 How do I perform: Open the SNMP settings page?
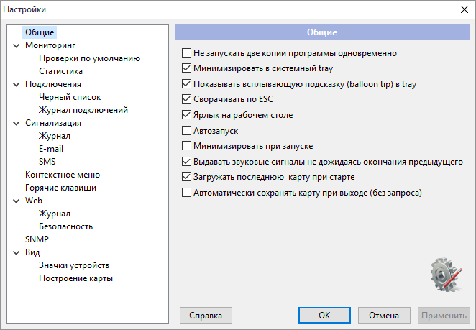(37, 239)
